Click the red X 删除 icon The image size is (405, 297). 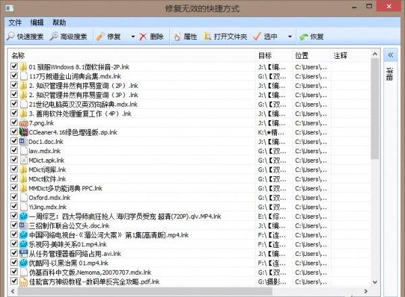pos(143,36)
